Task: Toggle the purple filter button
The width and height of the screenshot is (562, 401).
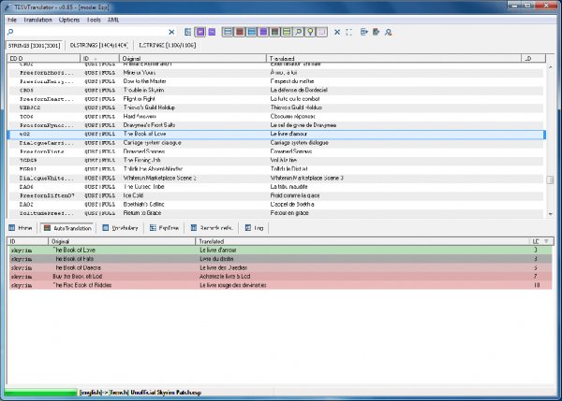Action: [263, 32]
